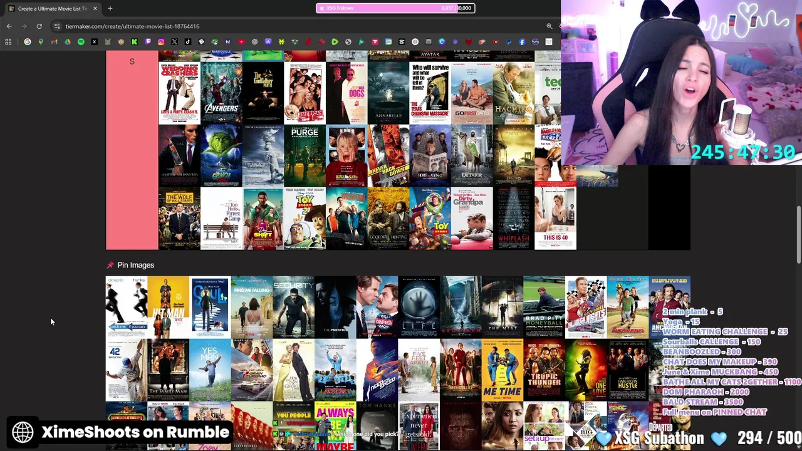Open the Kick bookmark icon
The image size is (802, 451).
(134, 42)
